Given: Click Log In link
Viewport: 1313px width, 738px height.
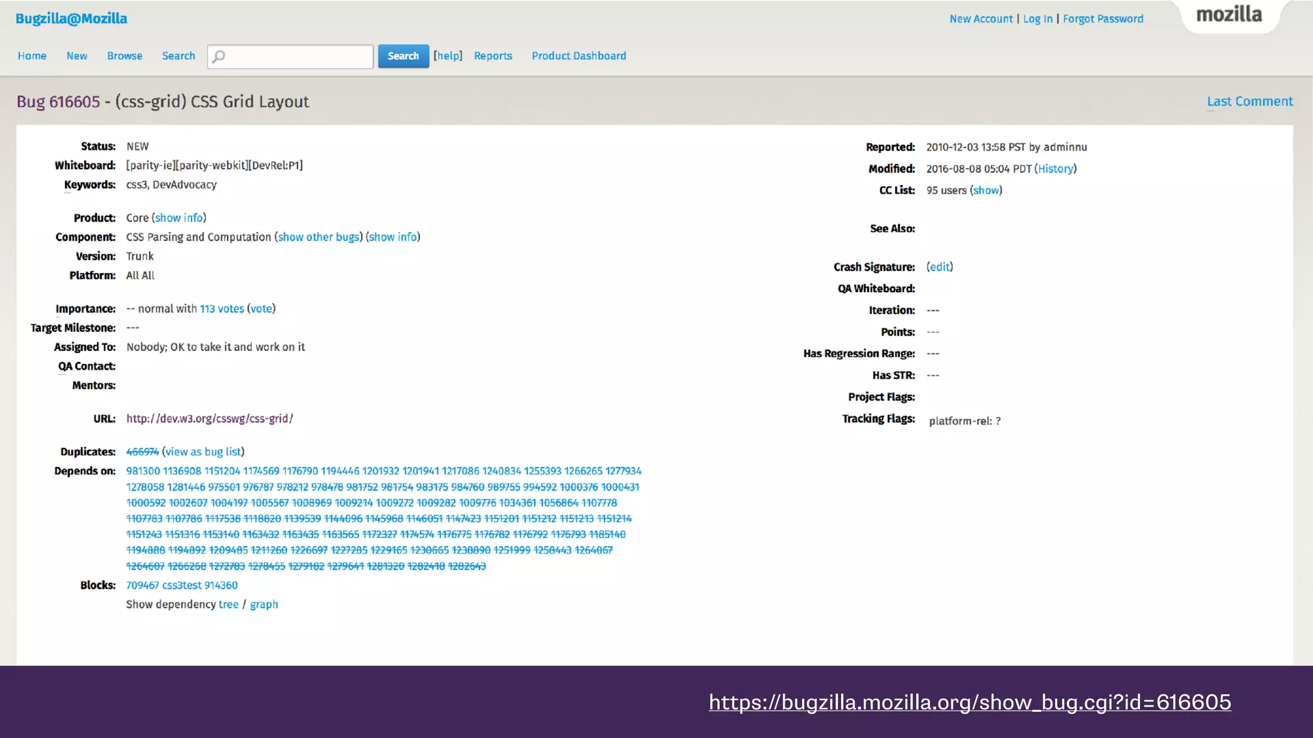Looking at the screenshot, I should (x=1037, y=19).
